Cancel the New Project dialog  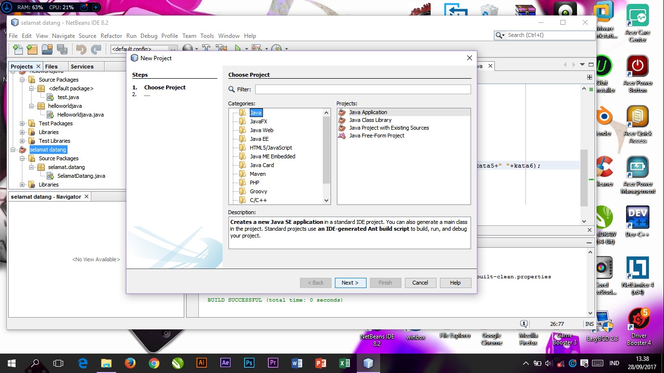[x=420, y=283]
